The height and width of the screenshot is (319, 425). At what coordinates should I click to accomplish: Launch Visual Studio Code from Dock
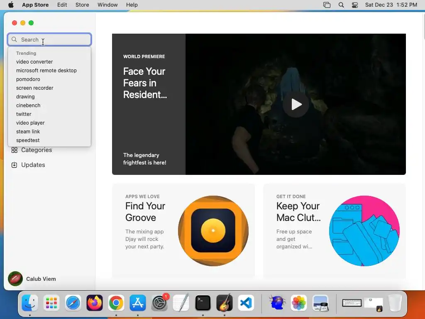point(246,303)
